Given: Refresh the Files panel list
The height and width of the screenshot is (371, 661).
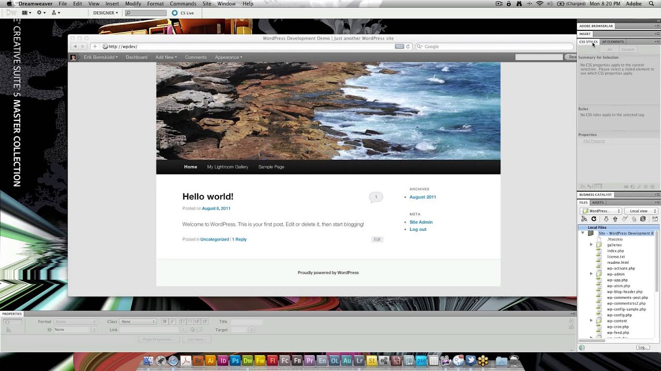Looking at the screenshot, I should [594, 219].
